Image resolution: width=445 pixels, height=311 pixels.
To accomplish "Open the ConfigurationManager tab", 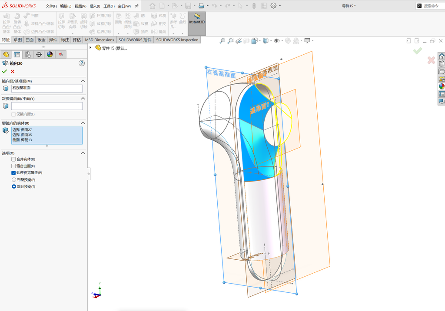I will point(28,54).
